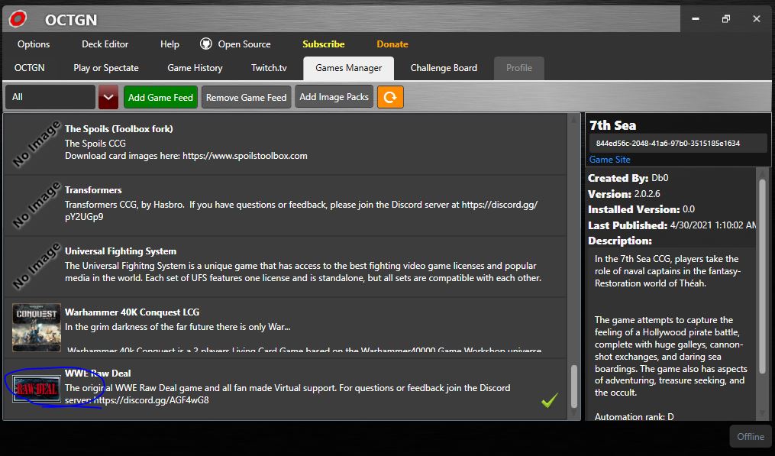Screen dimensions: 775x456
Task: Click the Add Image Packs button
Action: pos(334,96)
